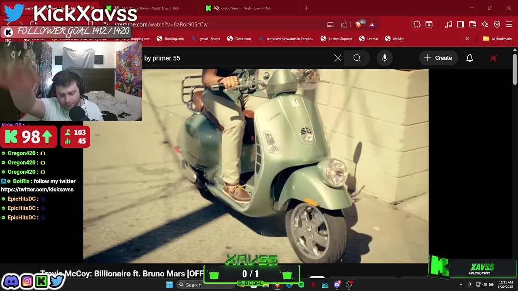Image resolution: width=518 pixels, height=291 pixels.
Task: Click the twitter.com/kickxavss chat link
Action: pyautogui.click(x=37, y=190)
